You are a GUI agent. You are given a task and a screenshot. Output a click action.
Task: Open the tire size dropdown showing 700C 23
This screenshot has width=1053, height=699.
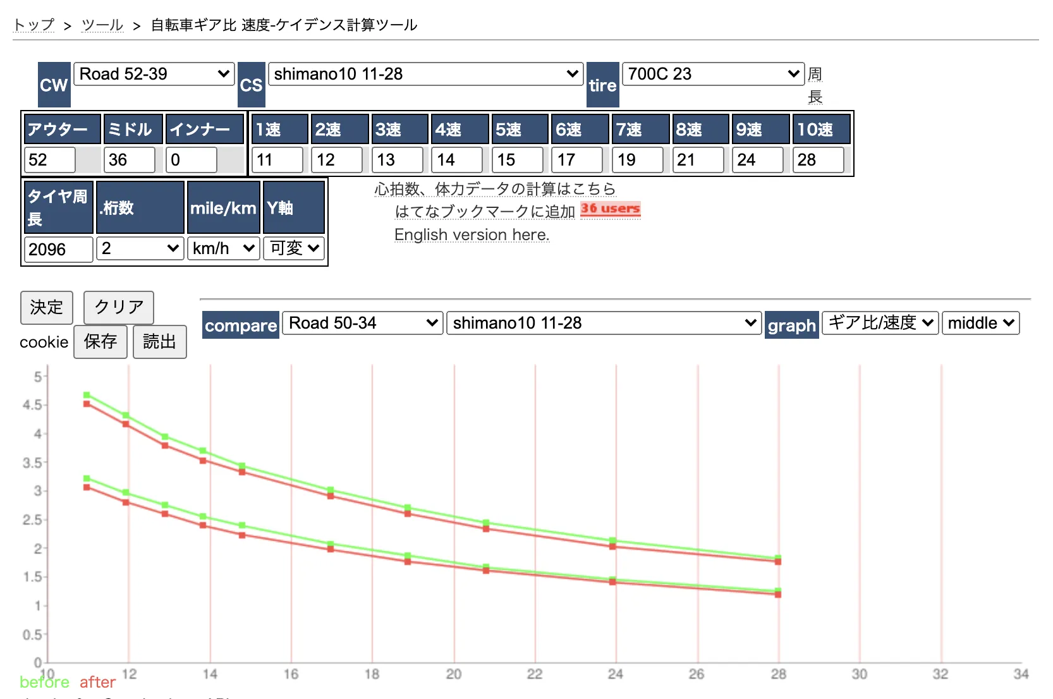(713, 75)
